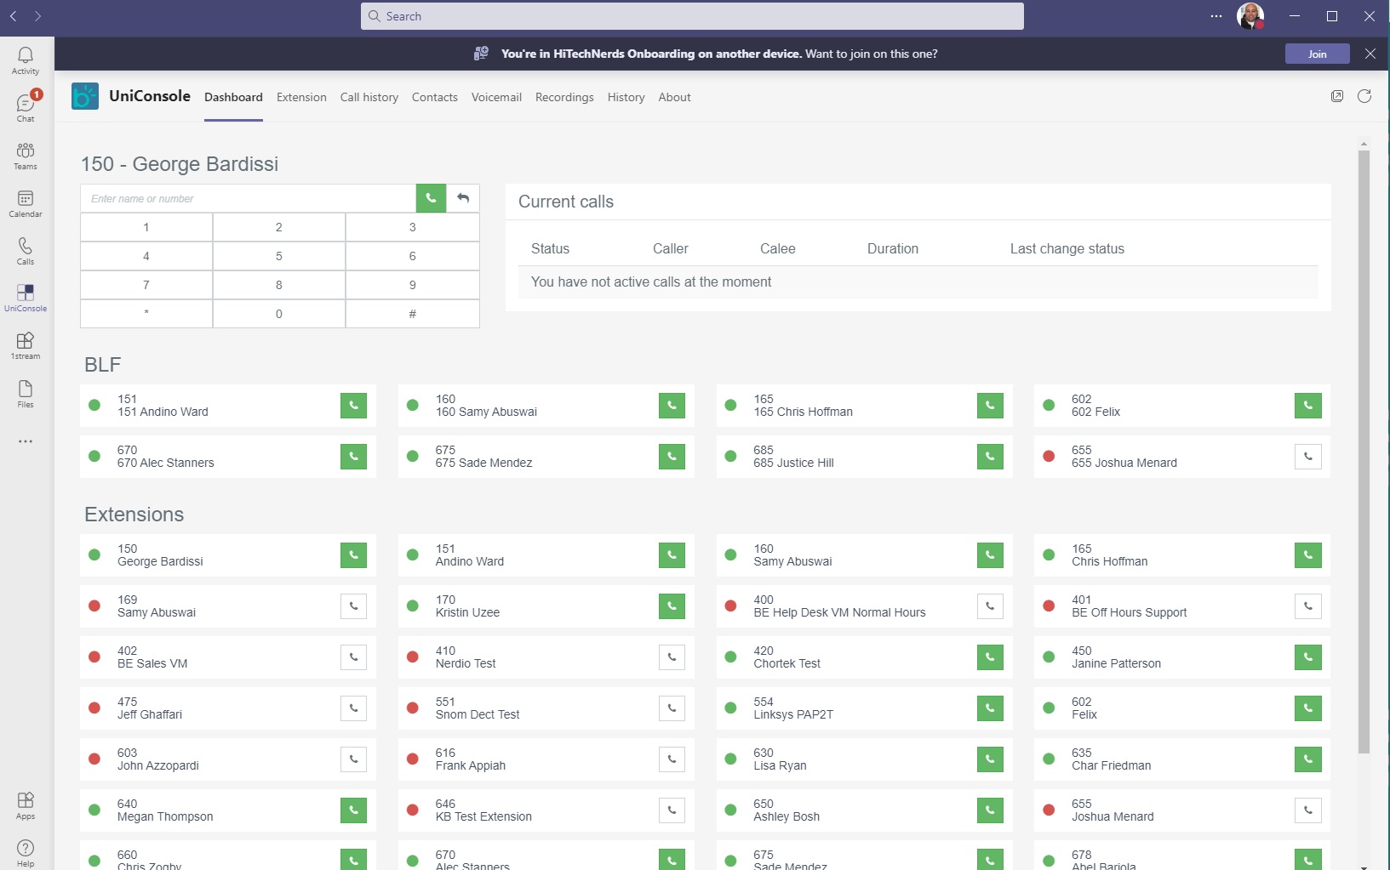Pop out the UniConsole tab
This screenshot has height=870, width=1390.
click(x=1337, y=96)
